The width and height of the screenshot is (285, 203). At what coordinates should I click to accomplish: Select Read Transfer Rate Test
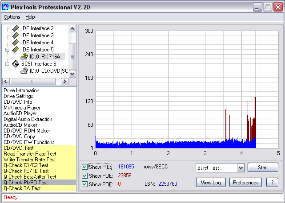pos(39,154)
